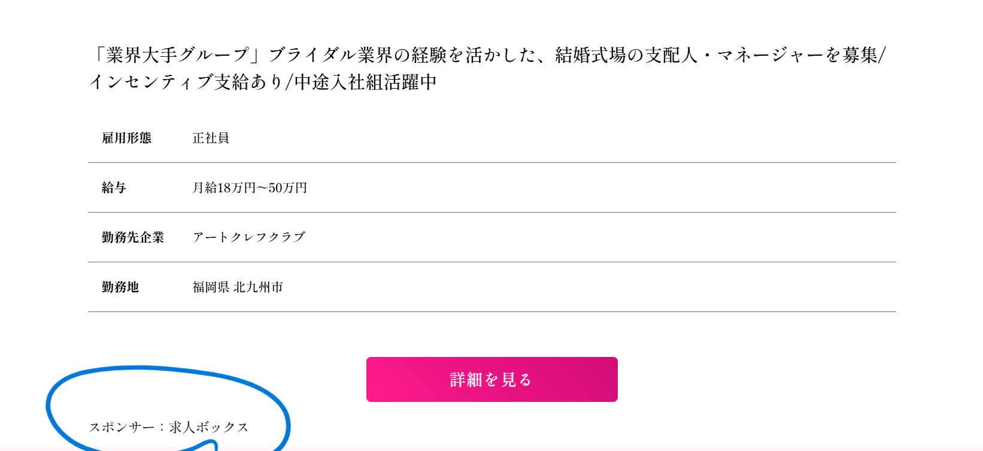Click the 求人ボックス sponsor name

[x=208, y=427]
